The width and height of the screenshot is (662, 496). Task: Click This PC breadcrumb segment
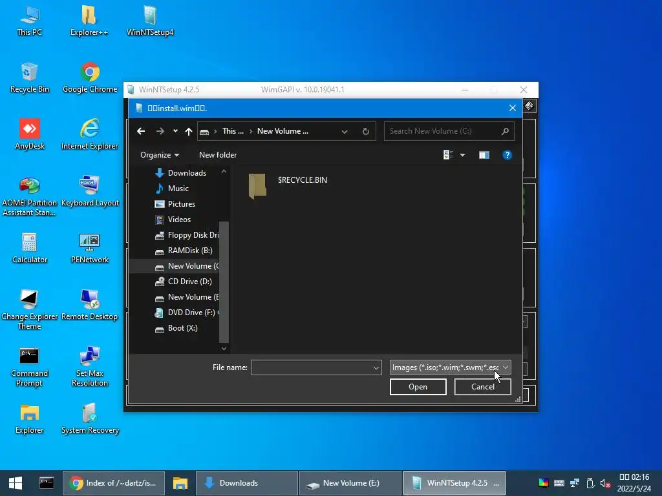[x=233, y=131]
